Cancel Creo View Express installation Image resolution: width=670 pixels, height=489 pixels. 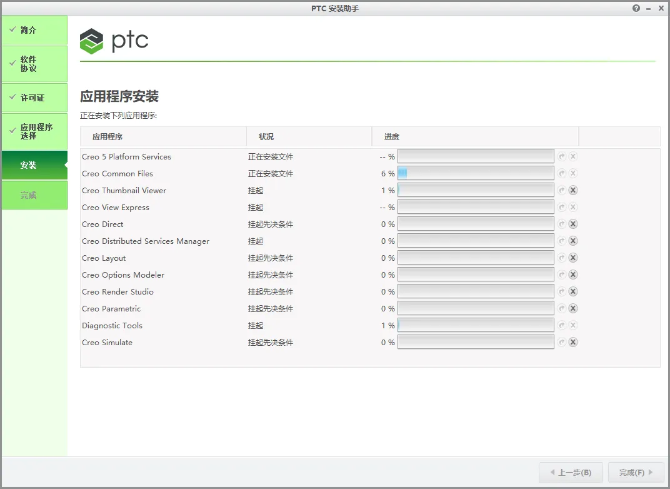click(x=573, y=207)
